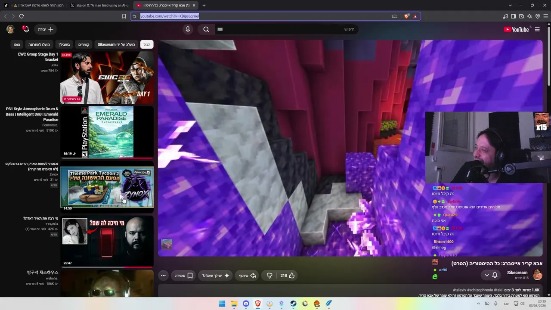
Task: Toggle the browser sidebar panel
Action: [513, 16]
